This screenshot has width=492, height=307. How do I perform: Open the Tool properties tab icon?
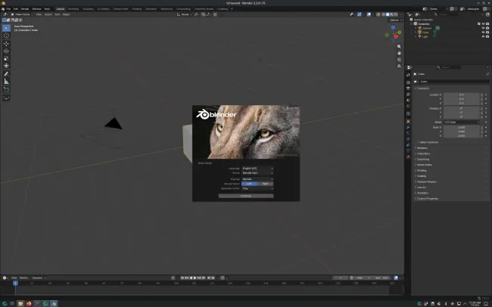tap(408, 76)
